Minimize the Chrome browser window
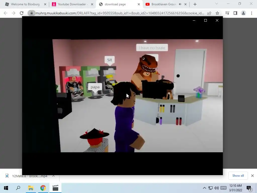Screen dimensions: 257x193 tap(228, 4)
